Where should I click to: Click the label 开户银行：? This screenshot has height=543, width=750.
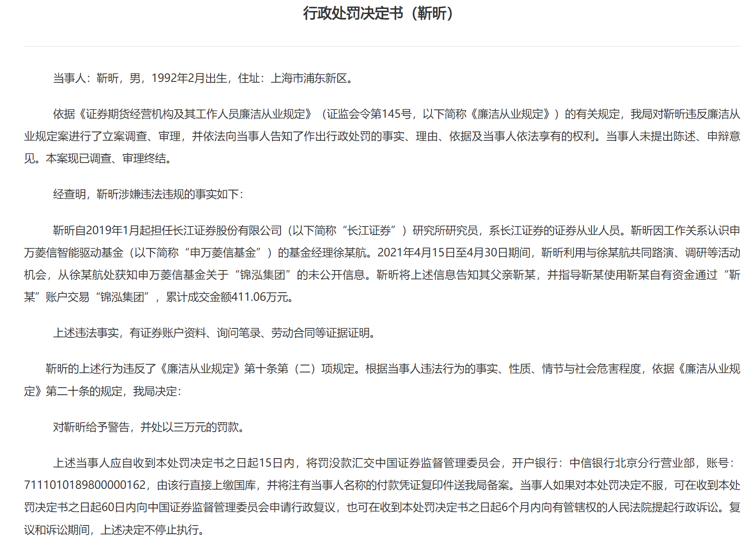coord(538,463)
